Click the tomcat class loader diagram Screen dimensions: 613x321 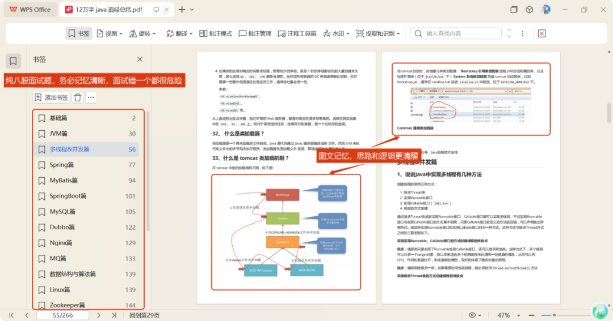pos(286,233)
